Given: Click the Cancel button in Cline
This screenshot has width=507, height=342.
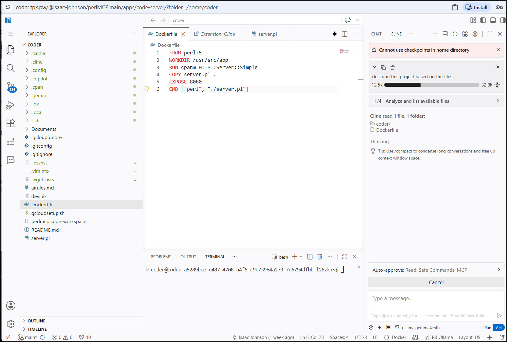Looking at the screenshot, I should pyautogui.click(x=436, y=282).
